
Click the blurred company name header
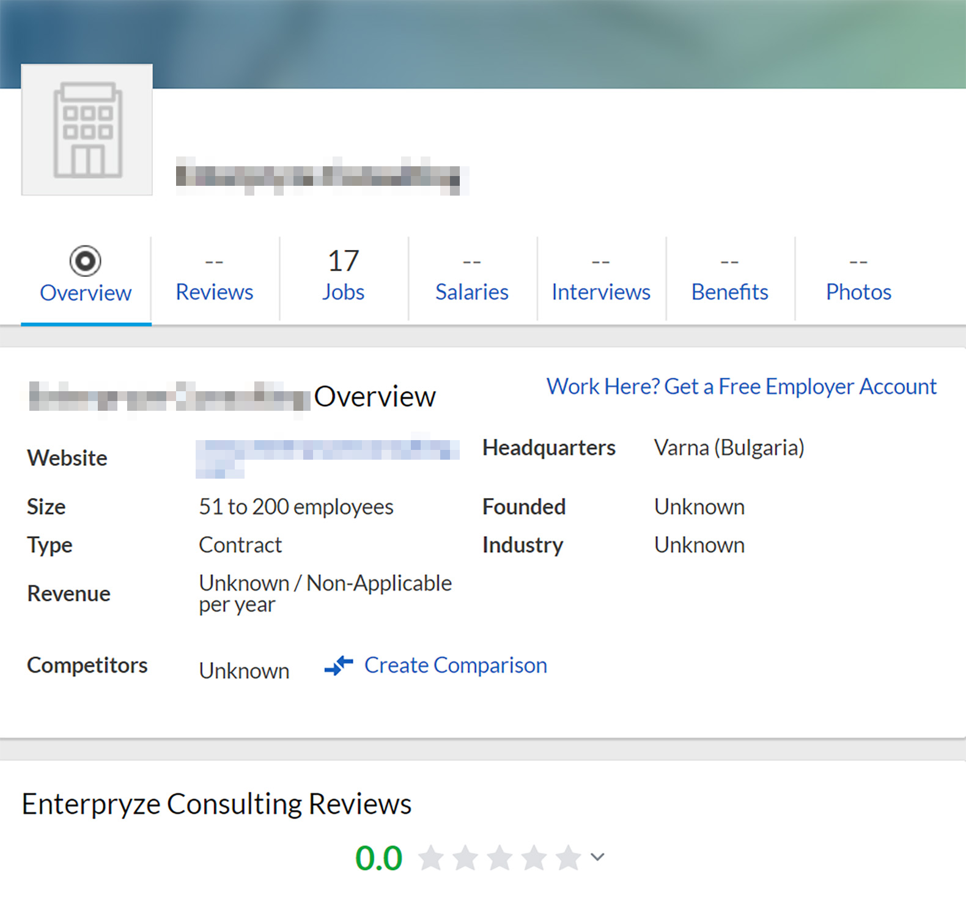point(322,176)
